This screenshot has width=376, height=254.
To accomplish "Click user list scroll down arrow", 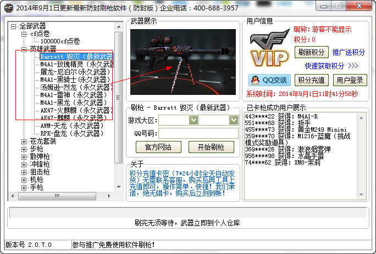I will point(361,195).
